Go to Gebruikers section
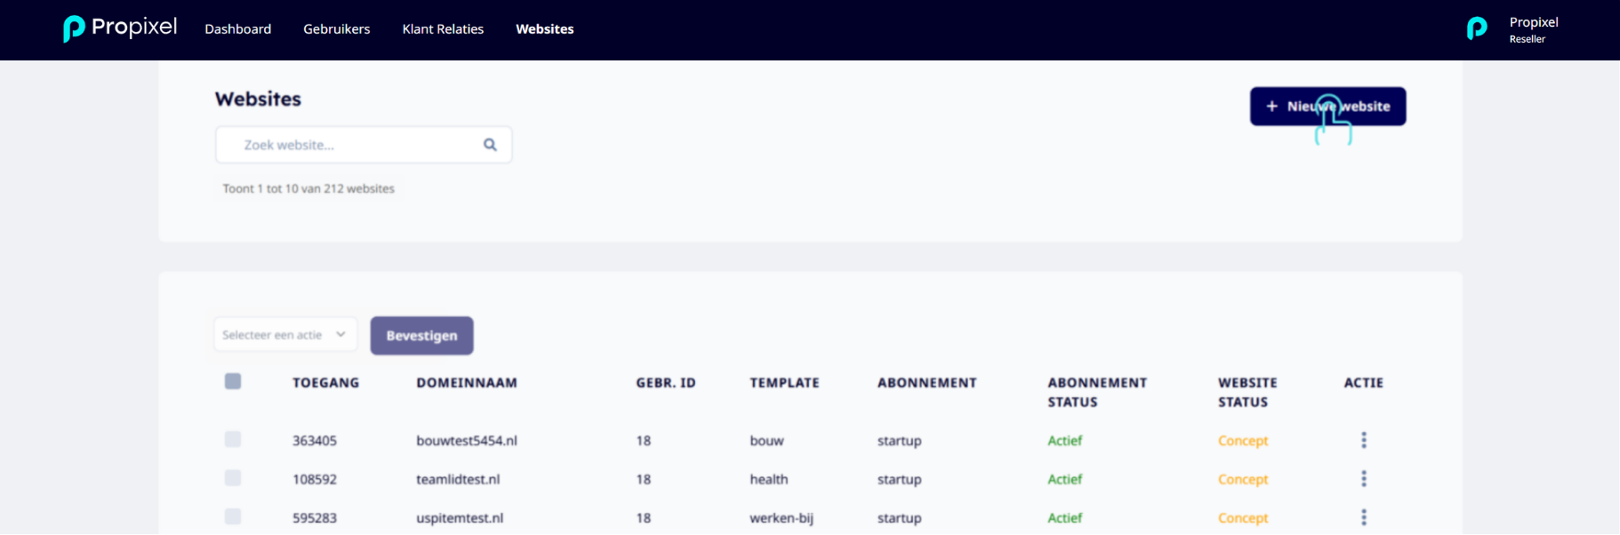The width and height of the screenshot is (1620, 535). (x=337, y=29)
